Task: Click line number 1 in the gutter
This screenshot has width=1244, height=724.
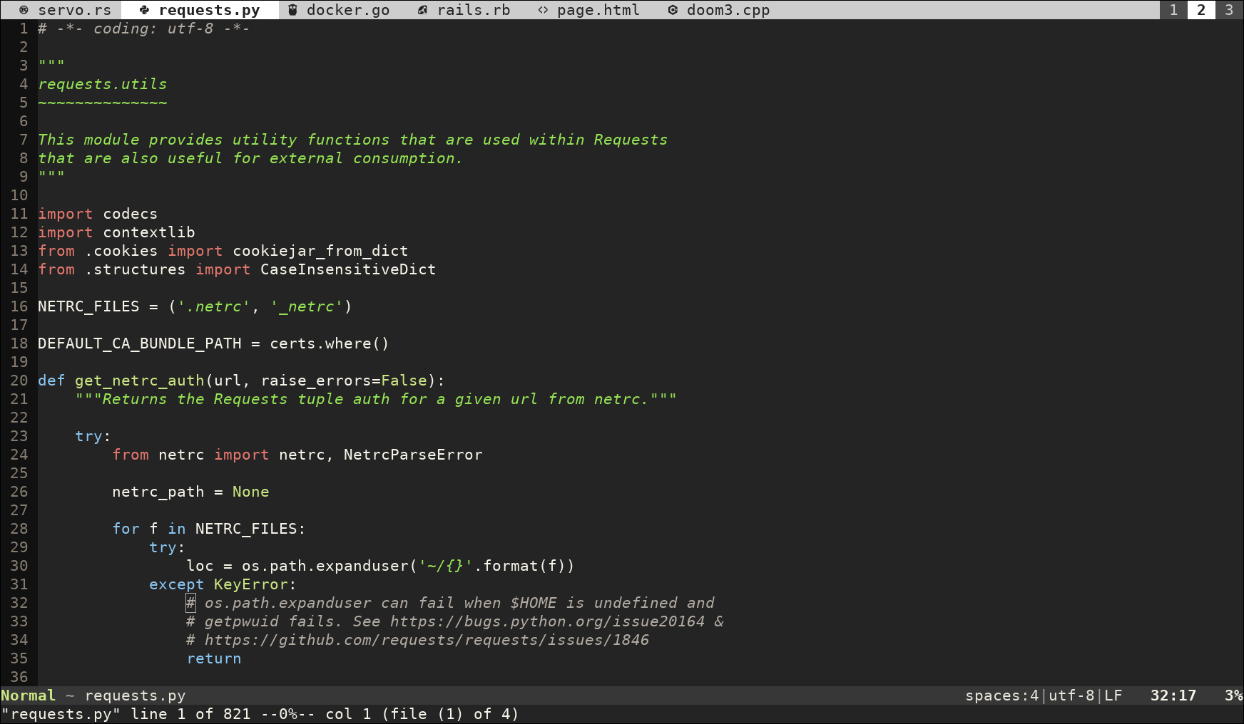Action: (x=24, y=29)
